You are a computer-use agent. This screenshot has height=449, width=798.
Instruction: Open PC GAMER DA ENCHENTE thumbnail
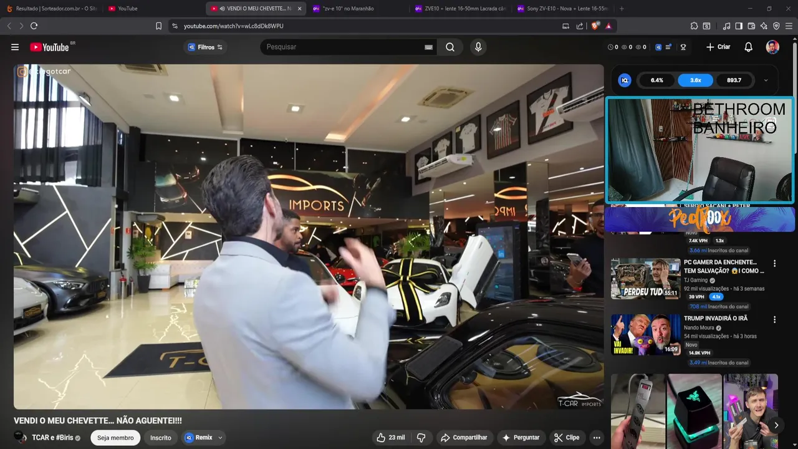point(645,279)
